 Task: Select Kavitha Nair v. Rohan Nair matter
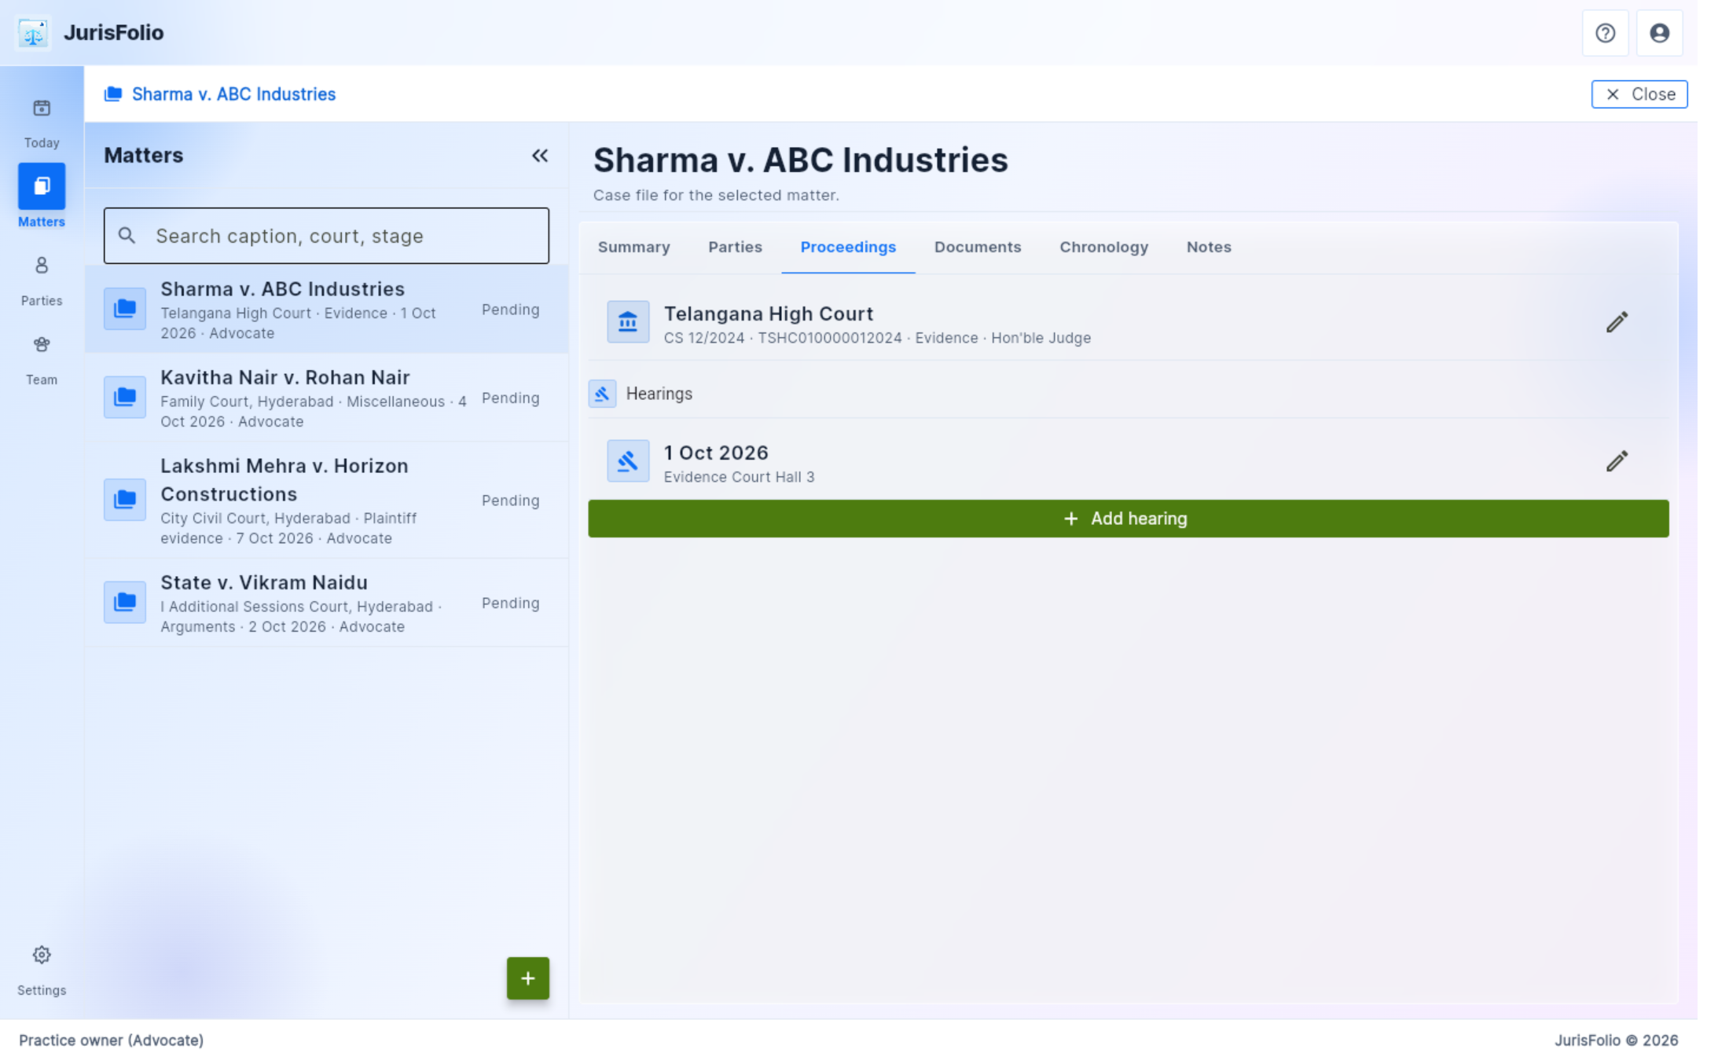pyautogui.click(x=326, y=398)
